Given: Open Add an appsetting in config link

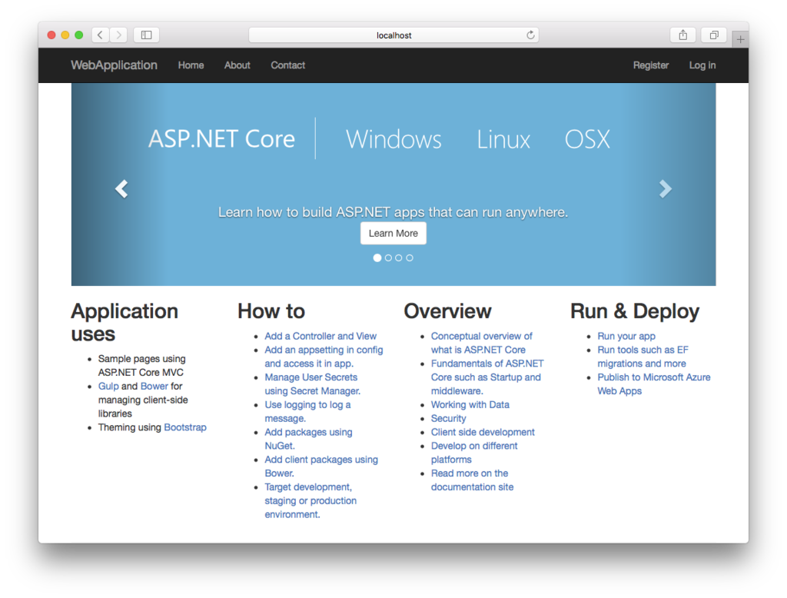Looking at the screenshot, I should 324,357.
